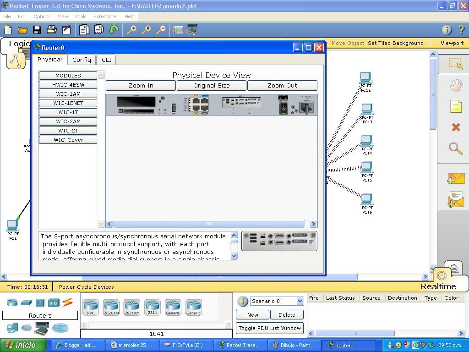Click the Zoom Reset magnifier in toolbar

[146, 30]
